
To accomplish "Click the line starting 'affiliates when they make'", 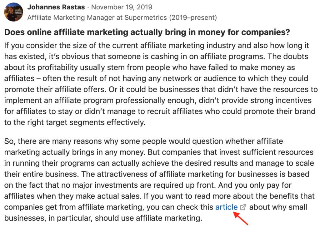I will (x=159, y=196).
